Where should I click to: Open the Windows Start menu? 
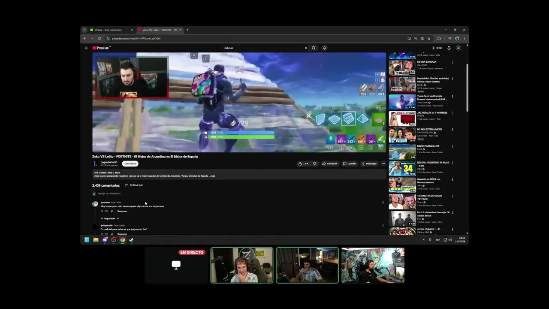[87, 240]
